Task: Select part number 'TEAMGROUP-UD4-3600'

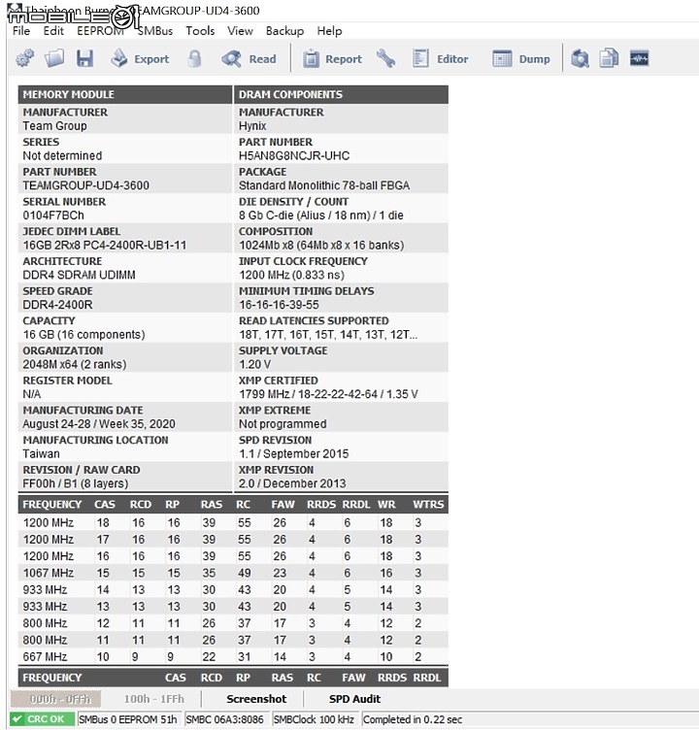Action: click(x=85, y=185)
